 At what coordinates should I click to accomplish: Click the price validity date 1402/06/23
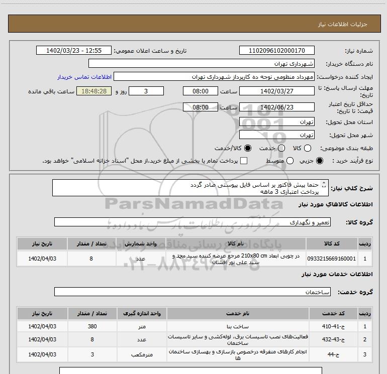click(276, 107)
